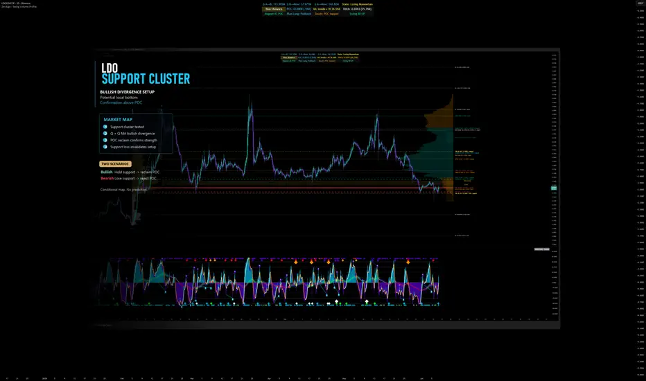Click the highlighted current price tag on inner price axis

pyautogui.click(x=554, y=188)
